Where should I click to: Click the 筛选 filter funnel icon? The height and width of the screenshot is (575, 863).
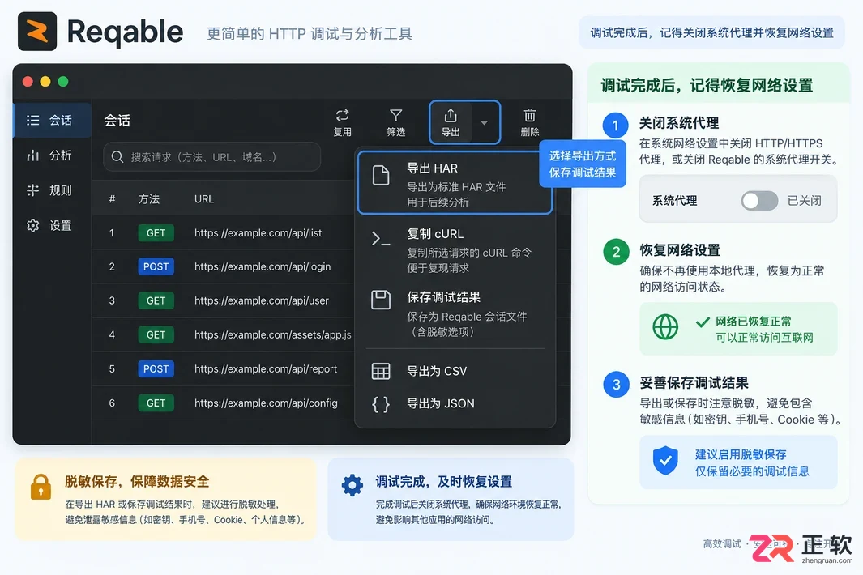tap(395, 115)
